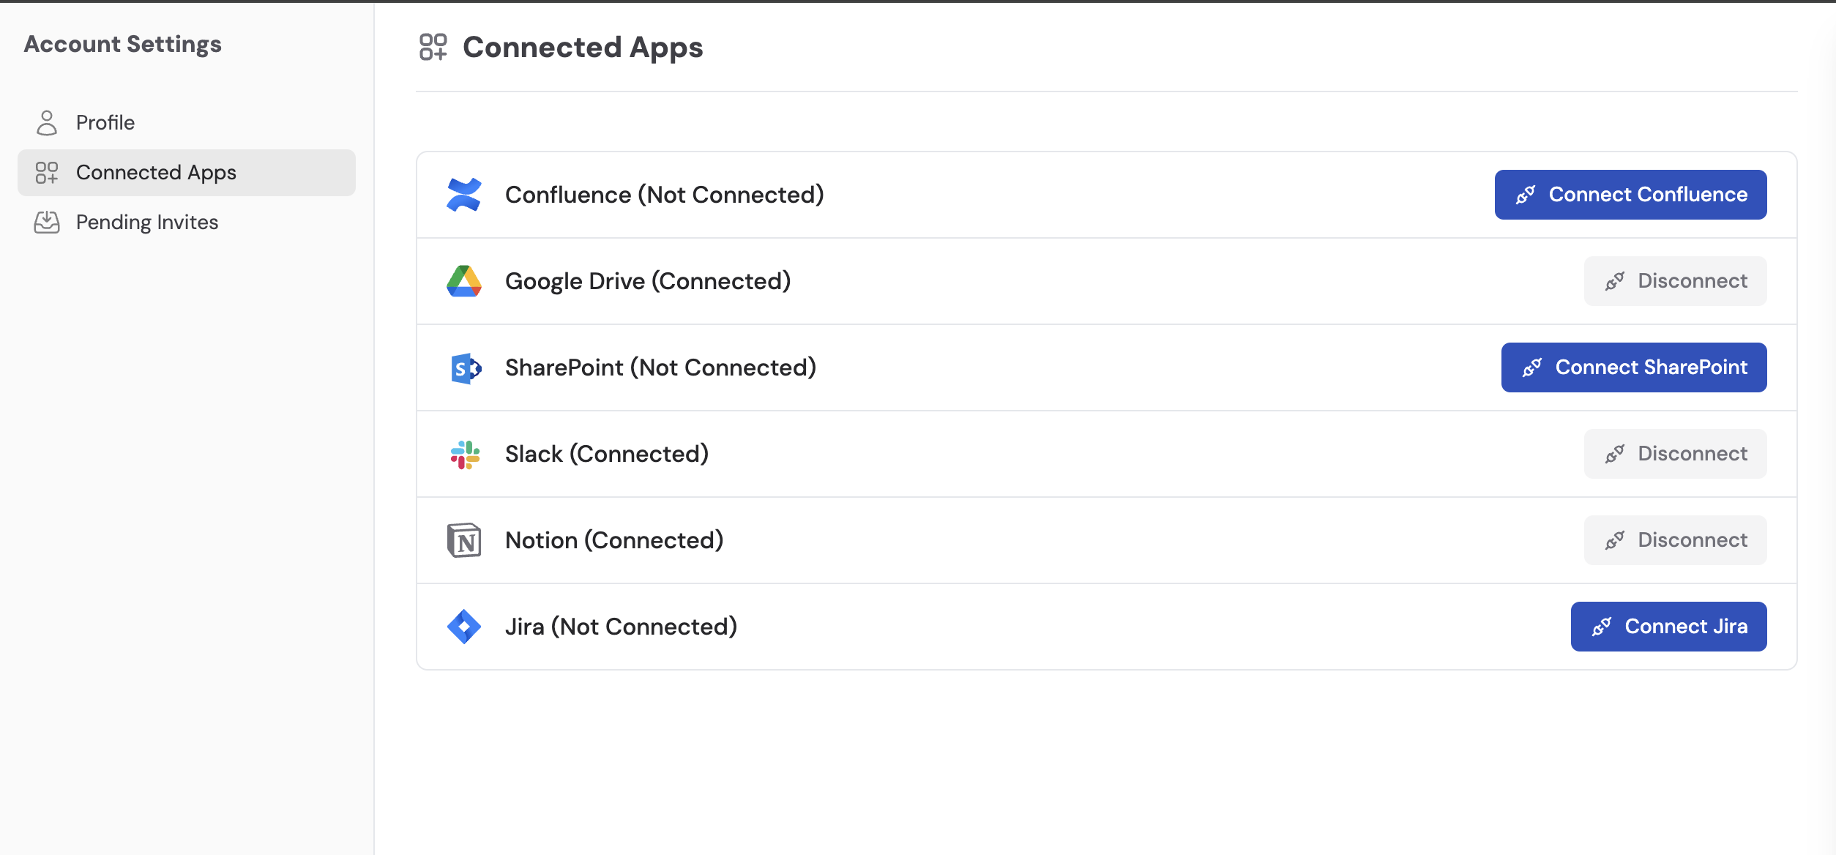Image resolution: width=1836 pixels, height=855 pixels.
Task: Click the Profile person icon in sidebar
Action: point(47,123)
